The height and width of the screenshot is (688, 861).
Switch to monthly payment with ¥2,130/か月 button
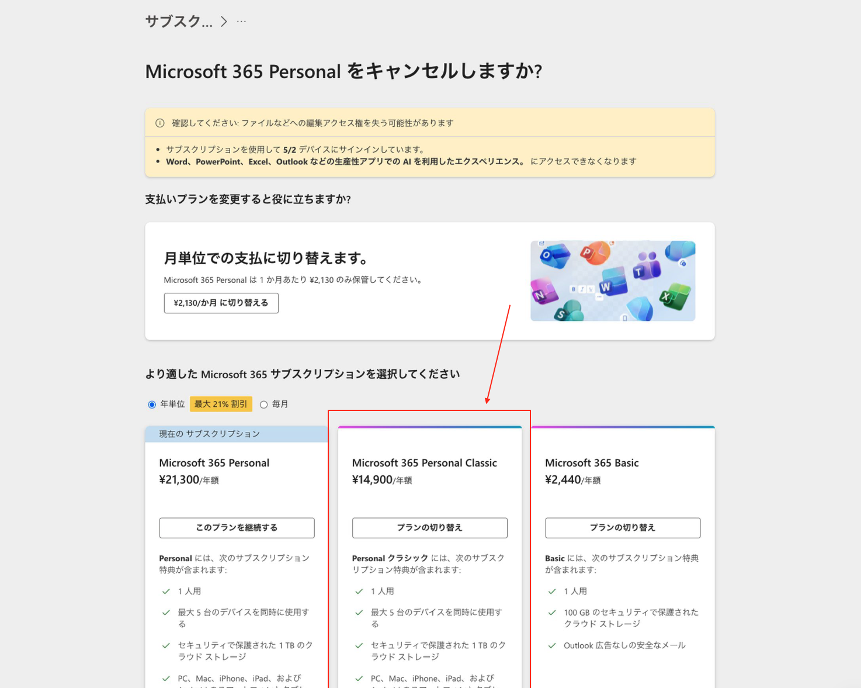pos(221,303)
